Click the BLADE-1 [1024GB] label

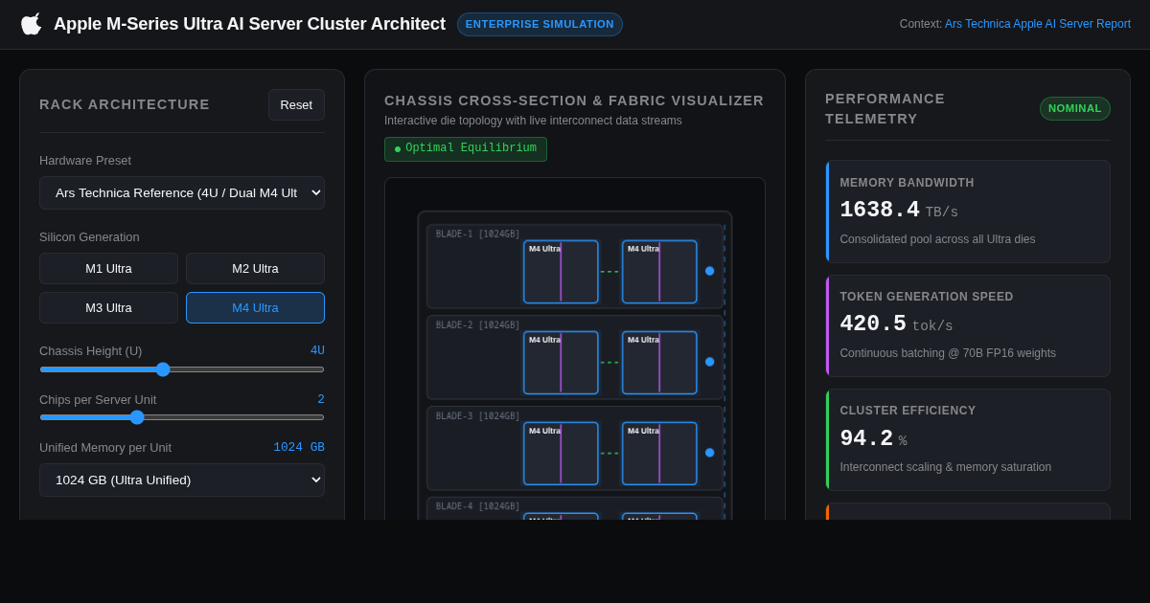pos(478,234)
